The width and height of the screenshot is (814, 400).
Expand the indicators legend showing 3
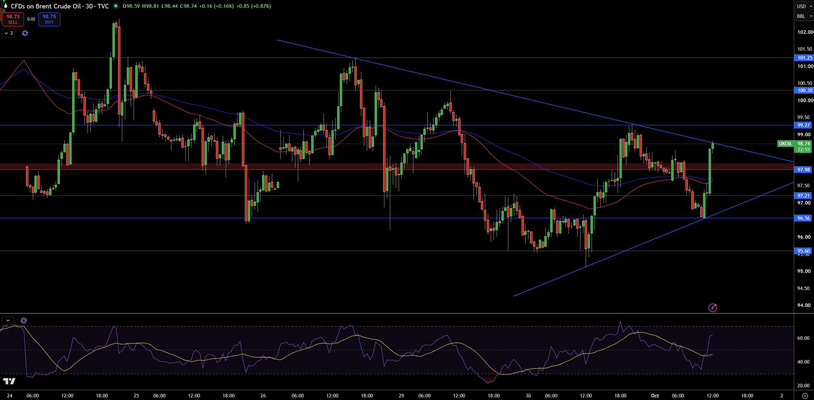point(8,33)
